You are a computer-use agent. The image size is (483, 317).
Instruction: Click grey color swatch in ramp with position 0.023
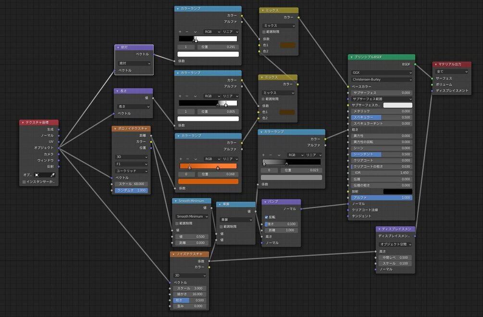[291, 177]
